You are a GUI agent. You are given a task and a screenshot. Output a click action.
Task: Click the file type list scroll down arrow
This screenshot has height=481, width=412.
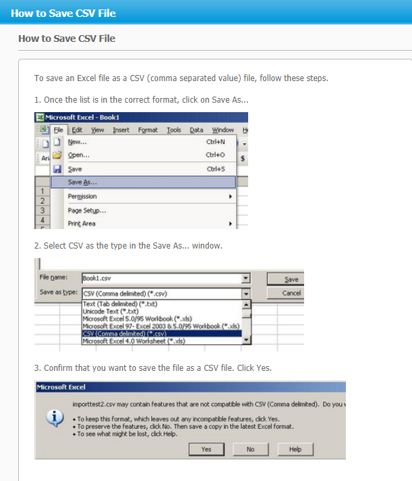tap(246, 340)
